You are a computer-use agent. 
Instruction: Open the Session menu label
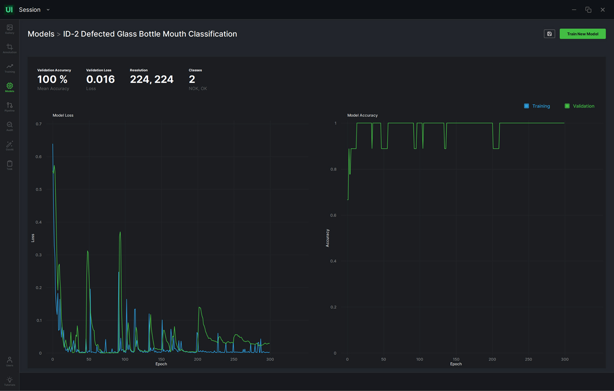coord(30,10)
